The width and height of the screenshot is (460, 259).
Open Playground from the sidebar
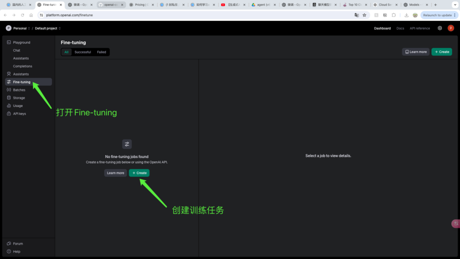tap(21, 43)
